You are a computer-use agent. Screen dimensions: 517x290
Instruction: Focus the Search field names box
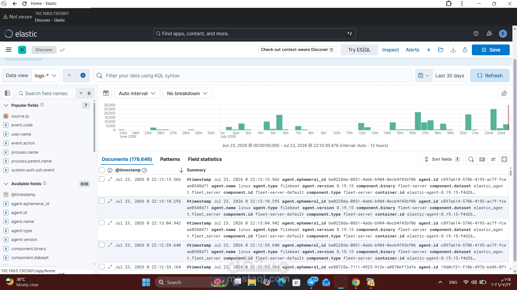pyautogui.click(x=46, y=93)
